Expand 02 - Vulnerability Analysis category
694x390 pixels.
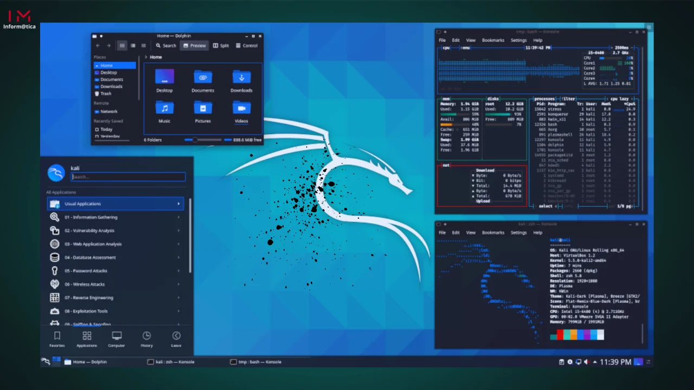[115, 231]
